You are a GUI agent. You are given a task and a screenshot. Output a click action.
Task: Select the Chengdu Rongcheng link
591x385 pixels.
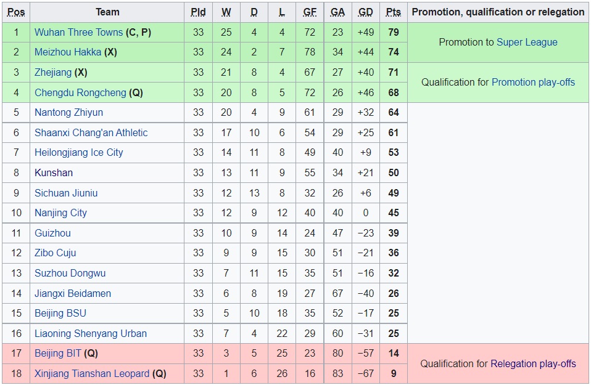coord(80,92)
